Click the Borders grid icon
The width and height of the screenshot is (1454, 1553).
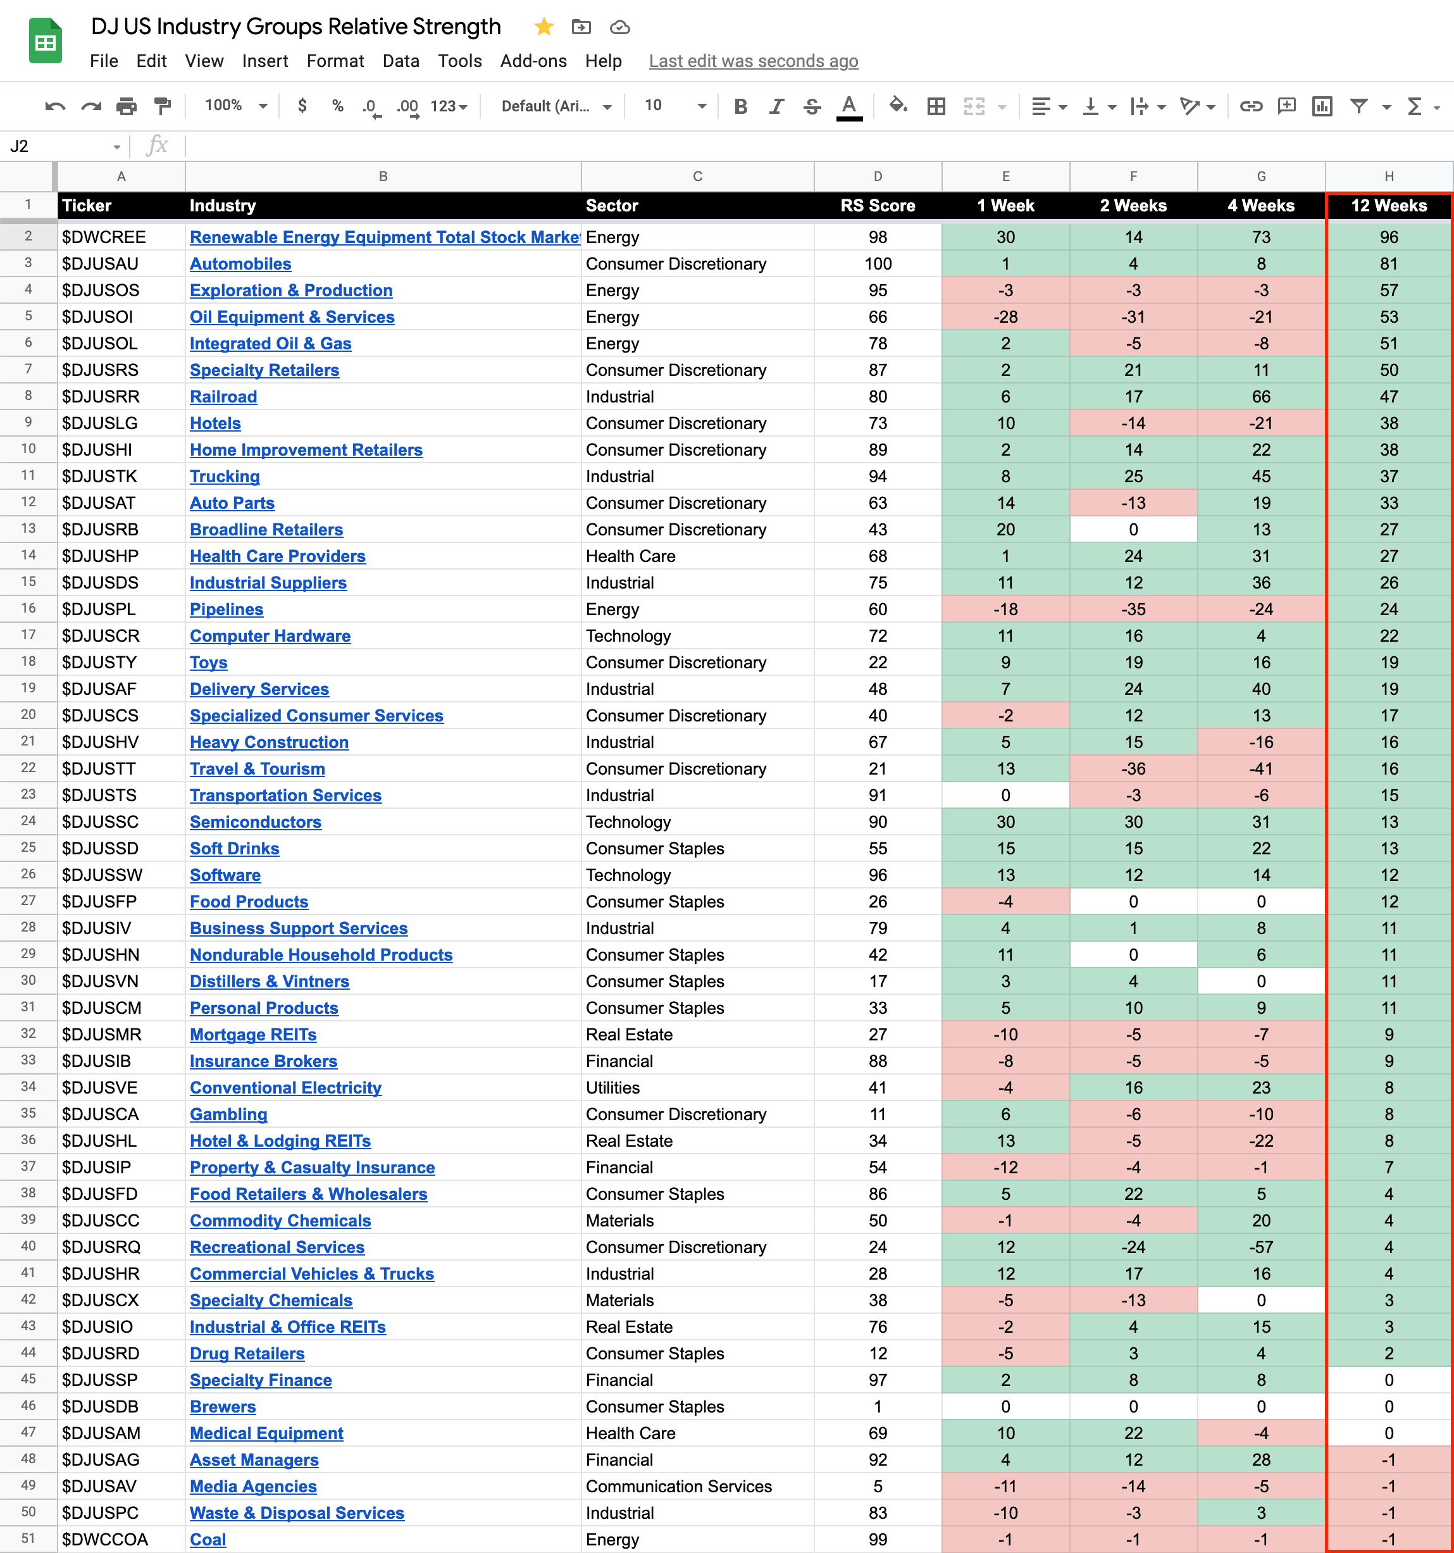(x=936, y=106)
